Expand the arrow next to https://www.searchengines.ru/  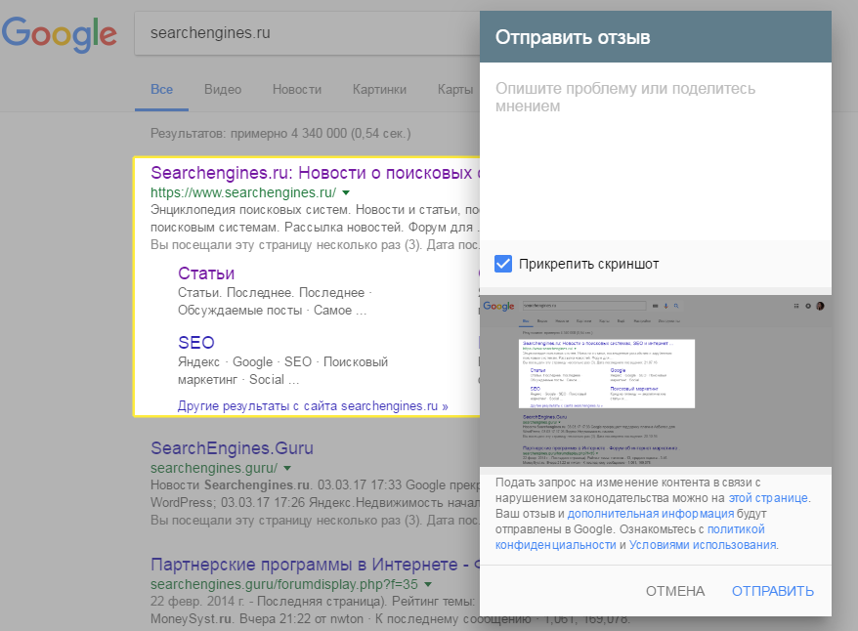click(x=346, y=192)
